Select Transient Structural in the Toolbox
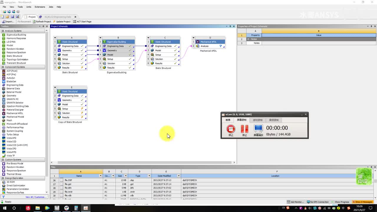Screen dimensions: 377x212 coord(16,63)
